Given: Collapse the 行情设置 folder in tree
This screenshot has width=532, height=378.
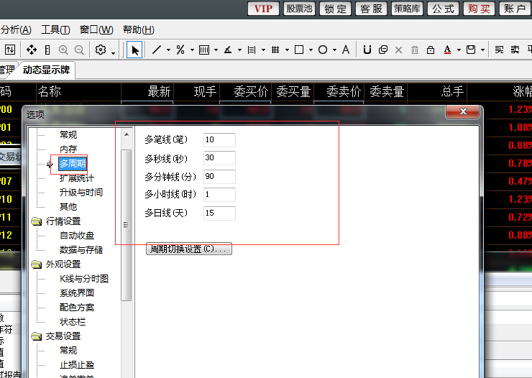Looking at the screenshot, I should 36,222.
